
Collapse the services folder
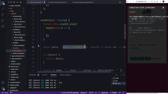coord(16,48)
